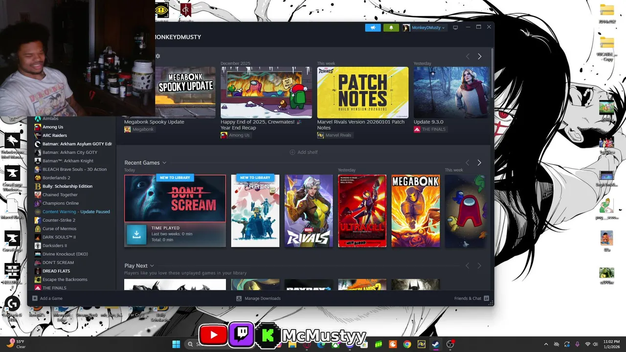This screenshot has height=352, width=626.
Task: Expand the Recent Games shelf dropdown
Action: click(x=164, y=163)
